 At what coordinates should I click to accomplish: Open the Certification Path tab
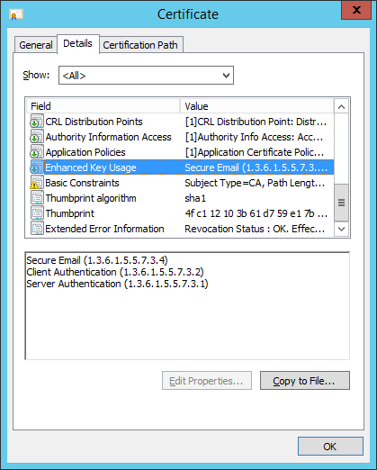coord(140,45)
